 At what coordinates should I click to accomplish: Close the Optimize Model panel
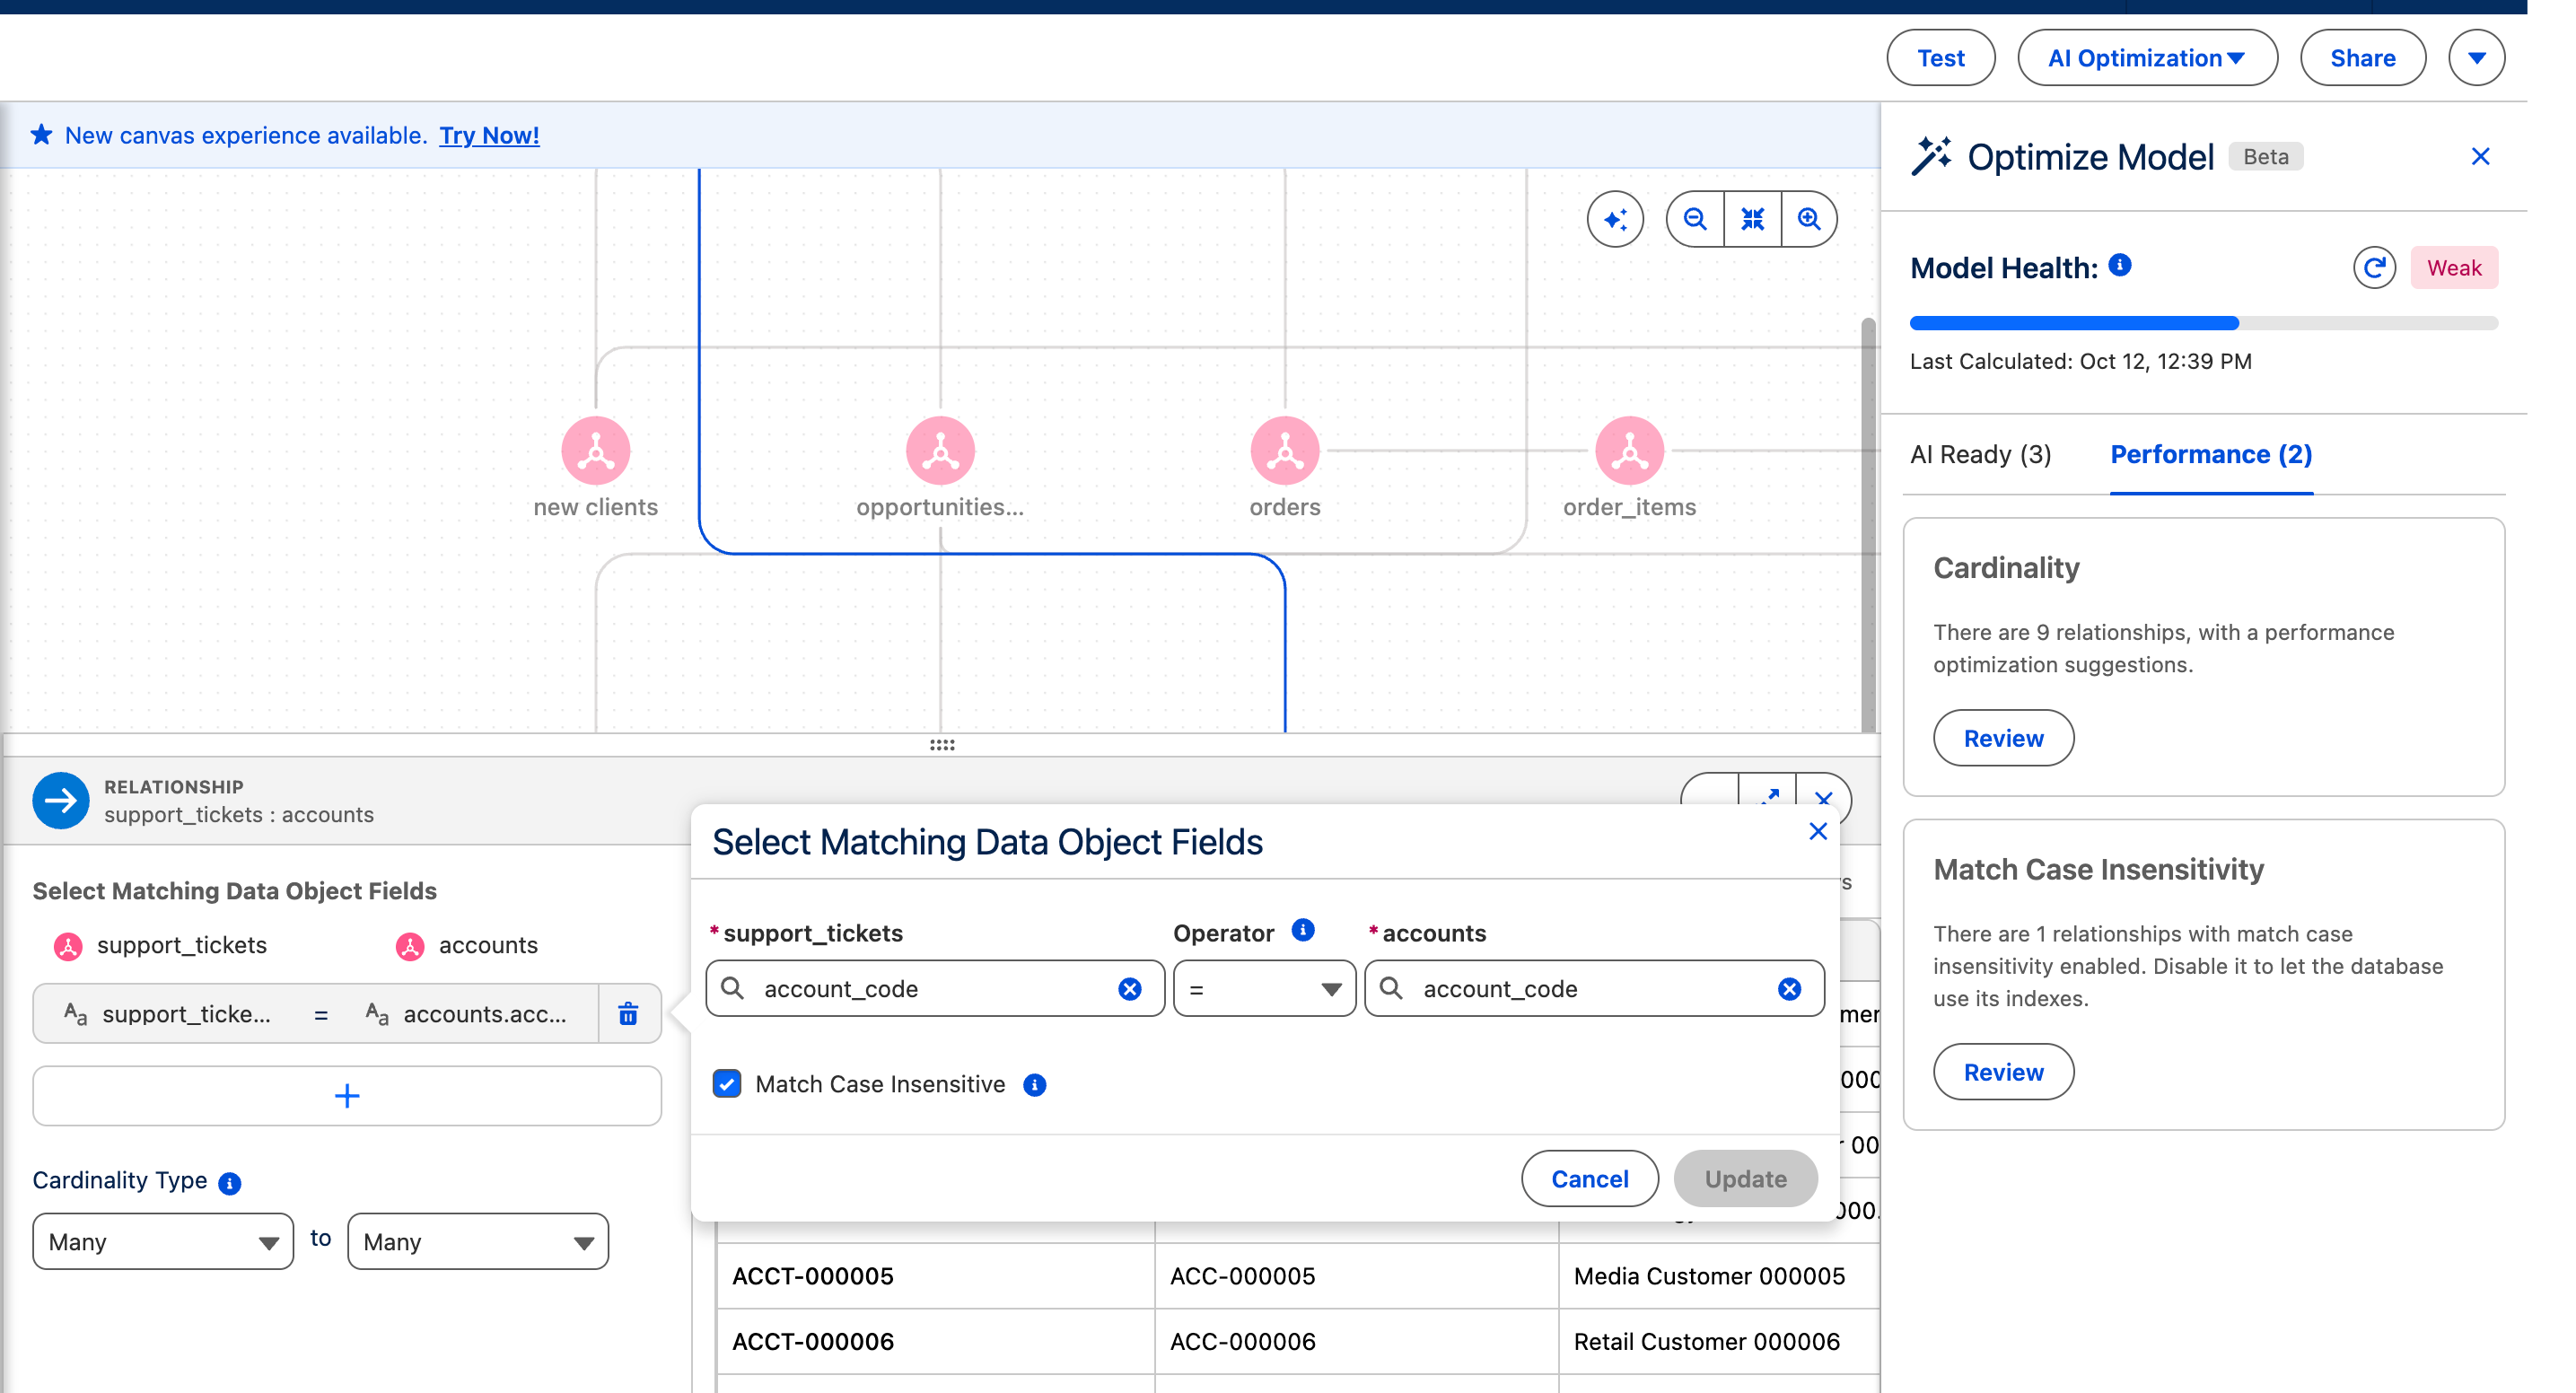pyautogui.click(x=2480, y=157)
